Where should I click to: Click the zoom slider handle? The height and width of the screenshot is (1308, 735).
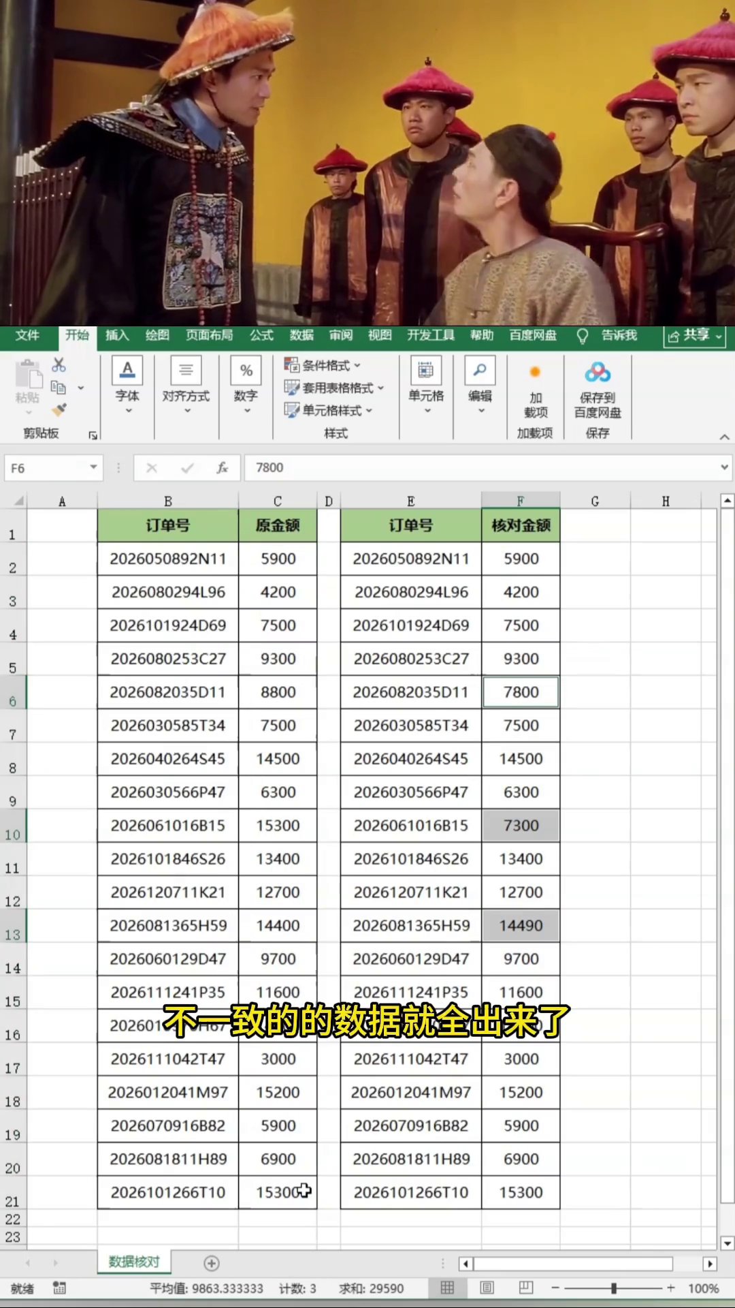614,1288
